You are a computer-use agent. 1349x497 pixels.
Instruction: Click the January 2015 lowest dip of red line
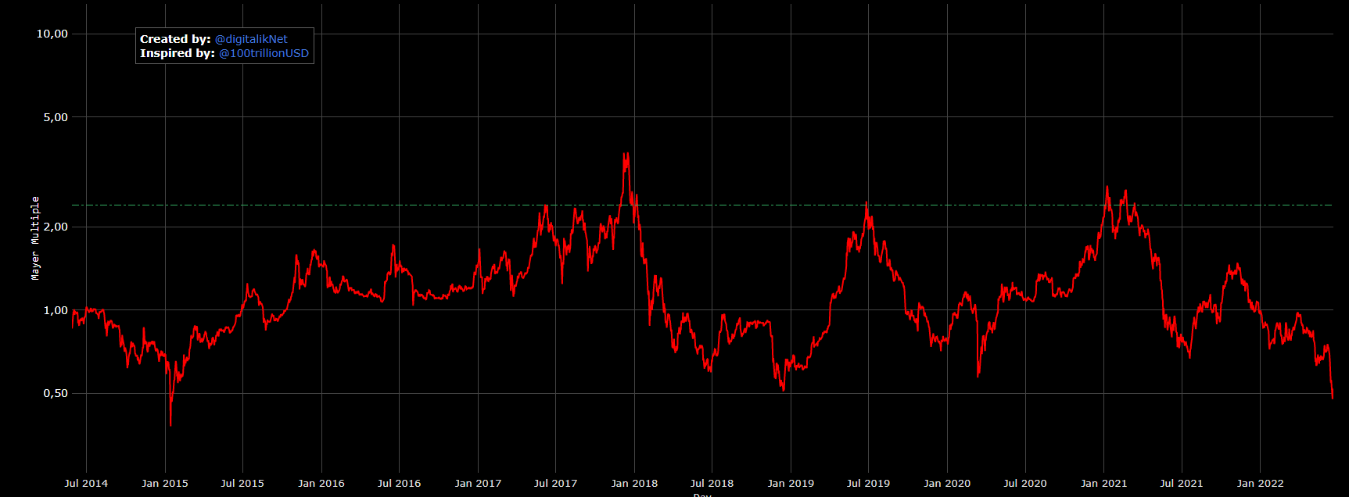click(x=170, y=425)
